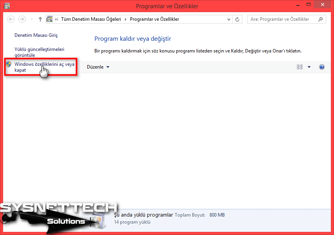
Task: Expand the arrow after Tüm Denetim Masası Öğeleri
Action: click(x=125, y=19)
